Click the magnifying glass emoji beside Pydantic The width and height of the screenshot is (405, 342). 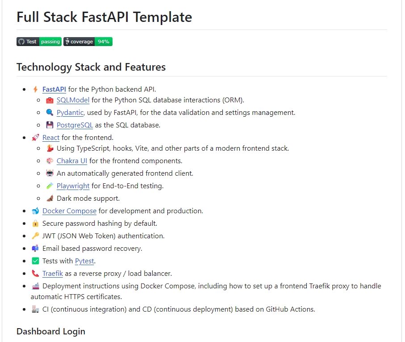(x=50, y=113)
